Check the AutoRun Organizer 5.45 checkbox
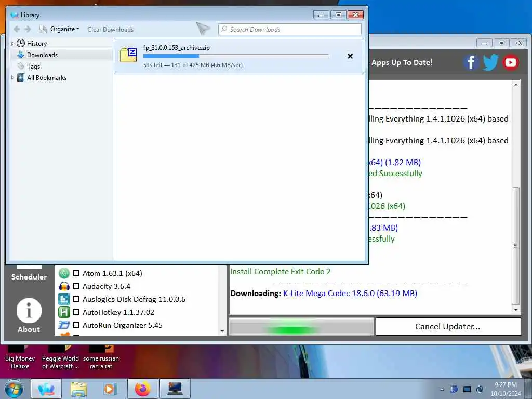This screenshot has height=399, width=532. point(76,325)
